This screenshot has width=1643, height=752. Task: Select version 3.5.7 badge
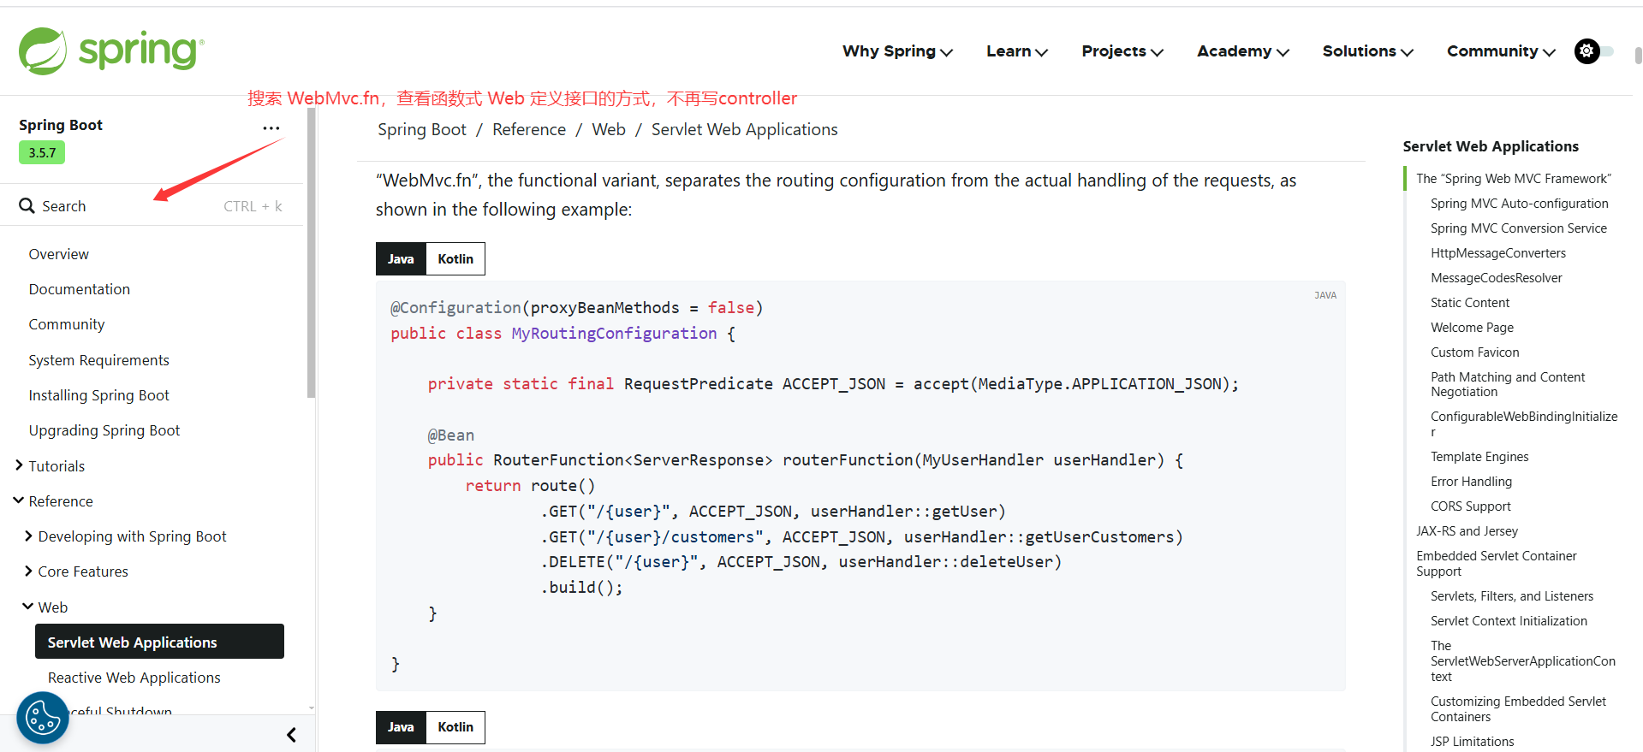[x=42, y=153]
